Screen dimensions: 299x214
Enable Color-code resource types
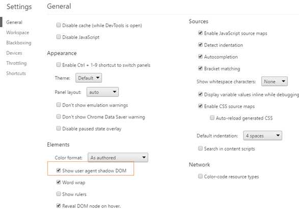point(200,176)
